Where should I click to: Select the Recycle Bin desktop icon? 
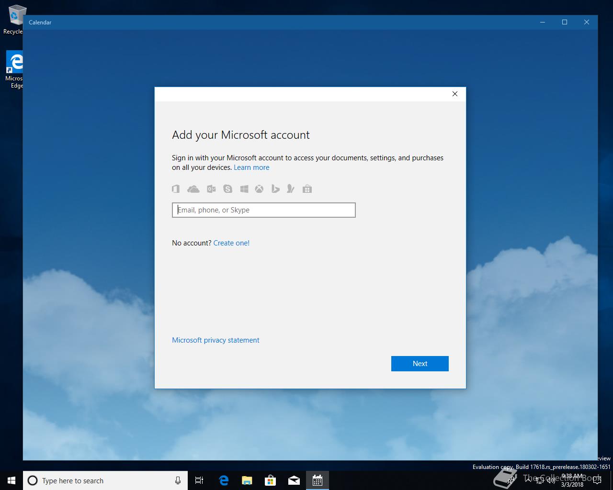[x=14, y=20]
